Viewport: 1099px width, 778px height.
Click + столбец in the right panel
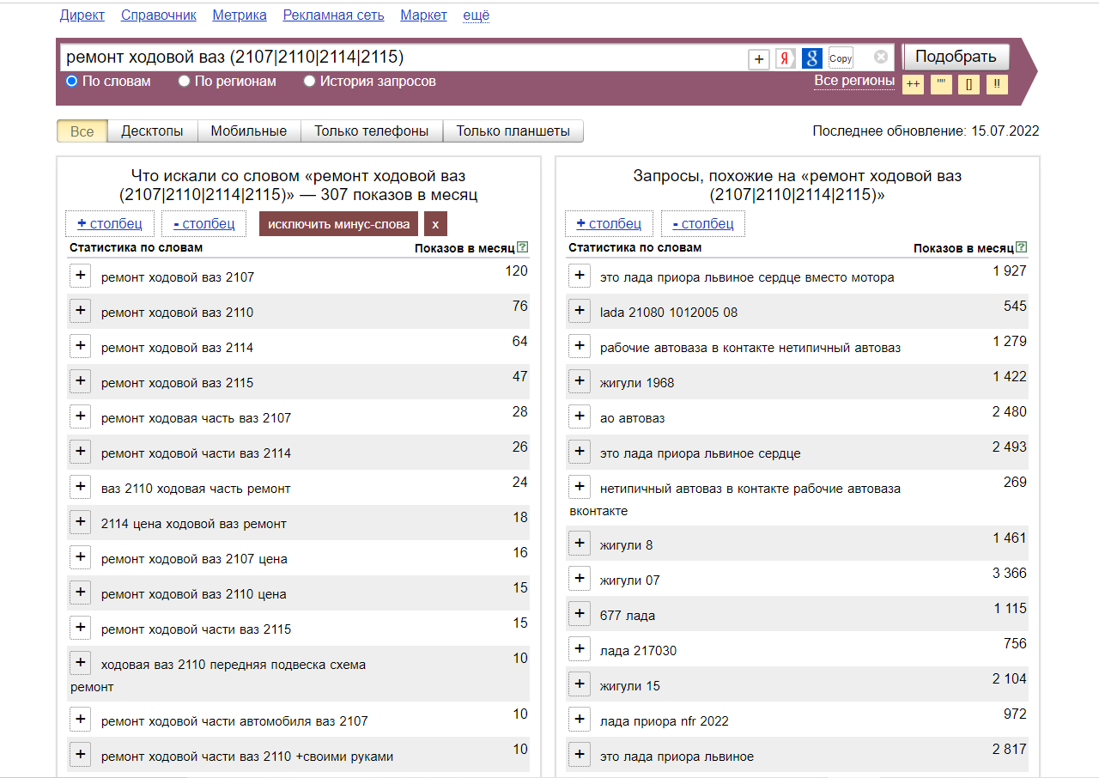pos(609,223)
